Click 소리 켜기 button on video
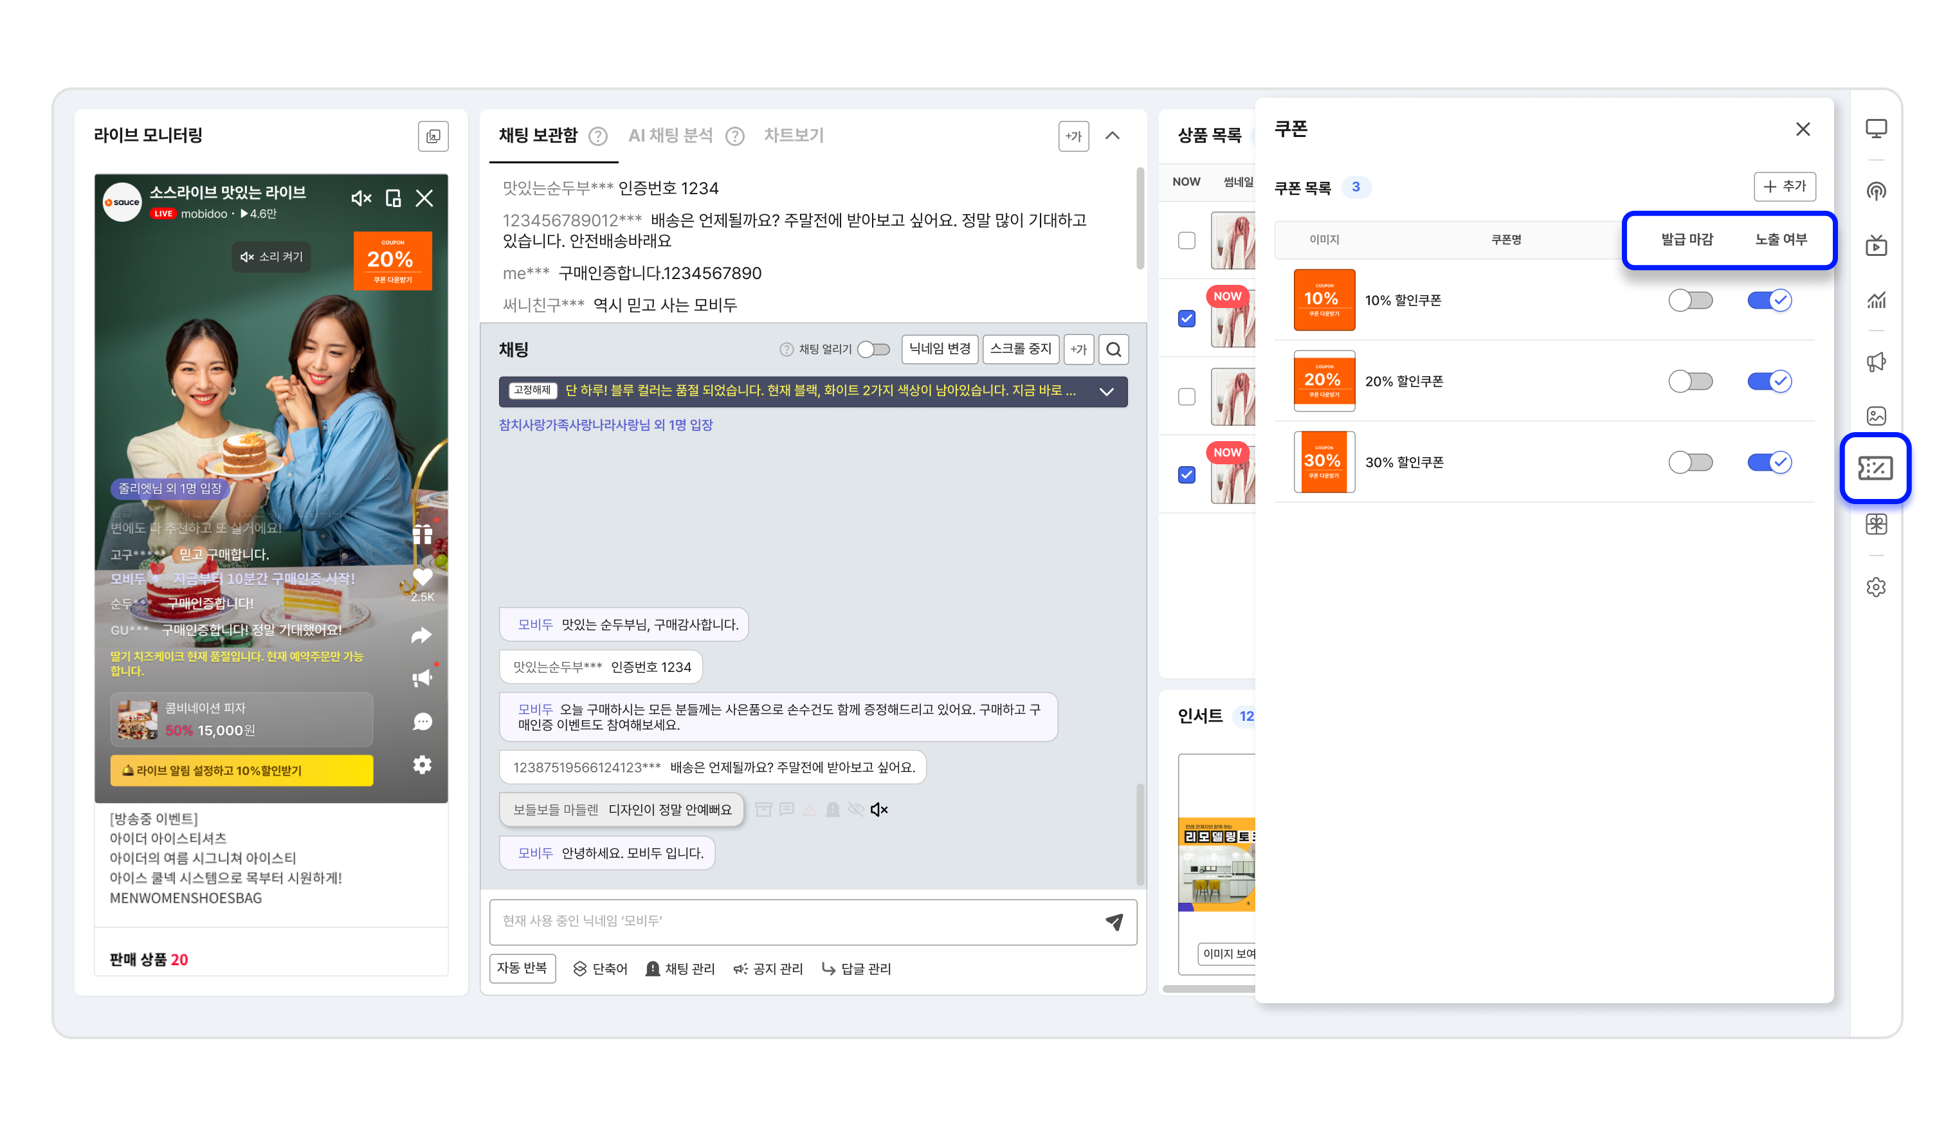Viewport: 1955px width, 1124px height. (271, 257)
